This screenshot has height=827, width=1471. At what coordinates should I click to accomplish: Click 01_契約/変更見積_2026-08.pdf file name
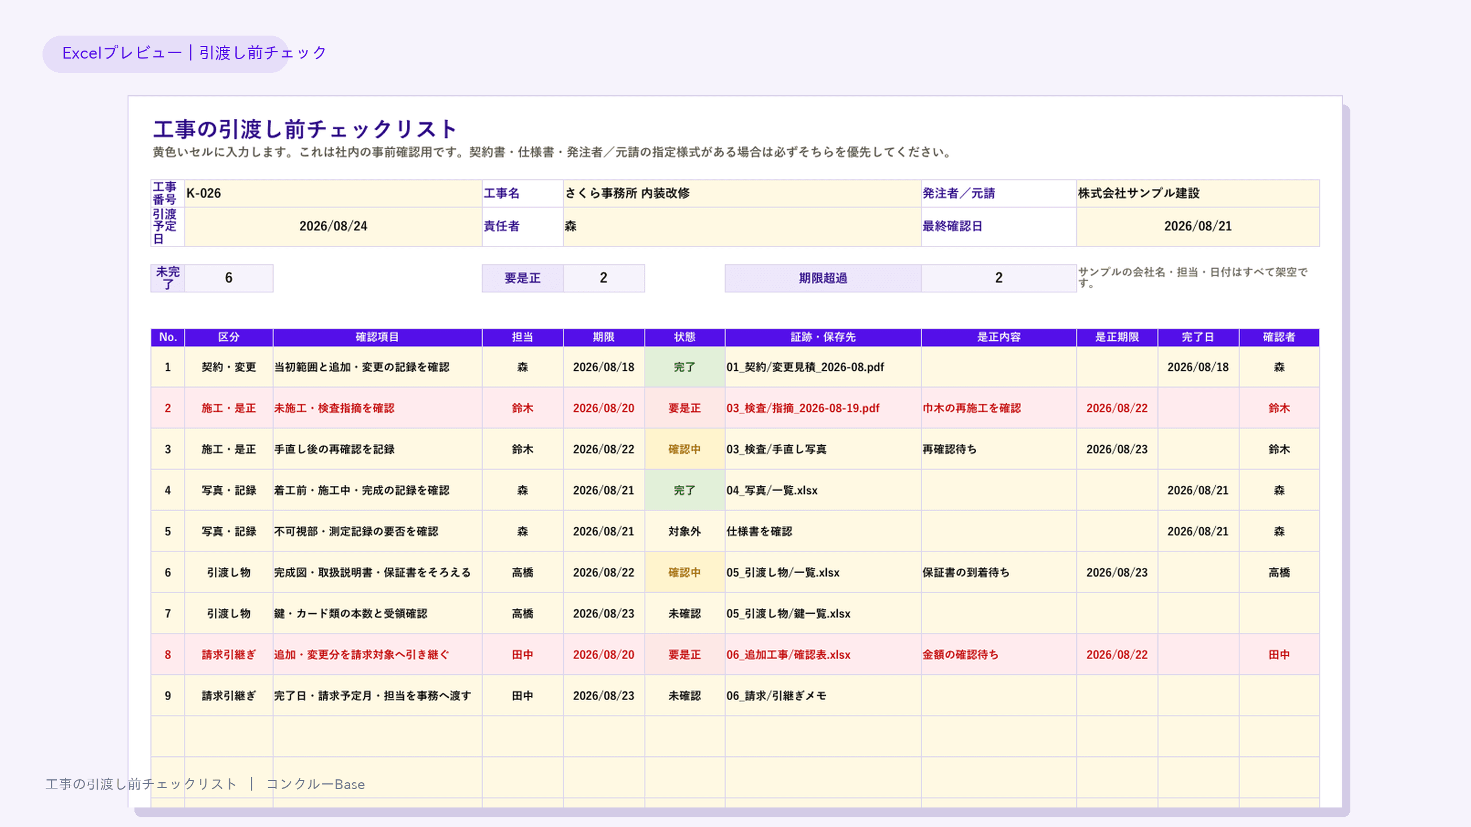pos(805,367)
